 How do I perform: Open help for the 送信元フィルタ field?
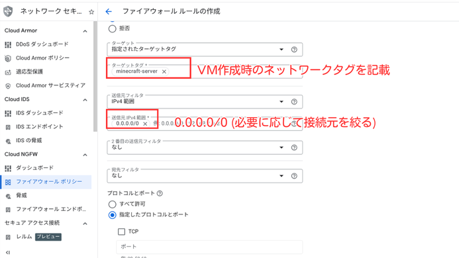294,101
